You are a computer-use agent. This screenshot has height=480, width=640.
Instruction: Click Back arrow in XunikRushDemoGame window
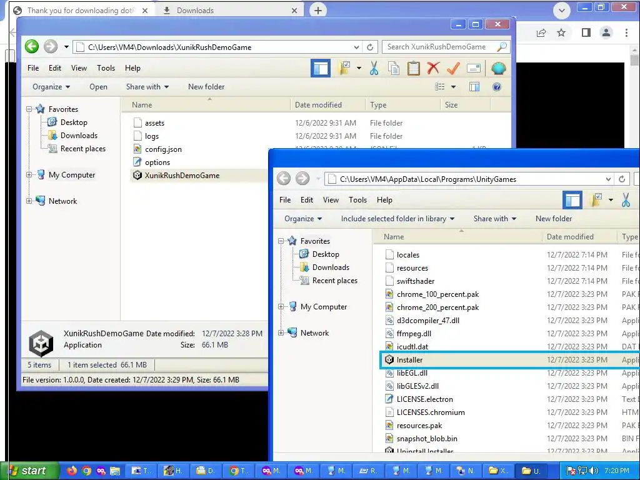tap(32, 46)
